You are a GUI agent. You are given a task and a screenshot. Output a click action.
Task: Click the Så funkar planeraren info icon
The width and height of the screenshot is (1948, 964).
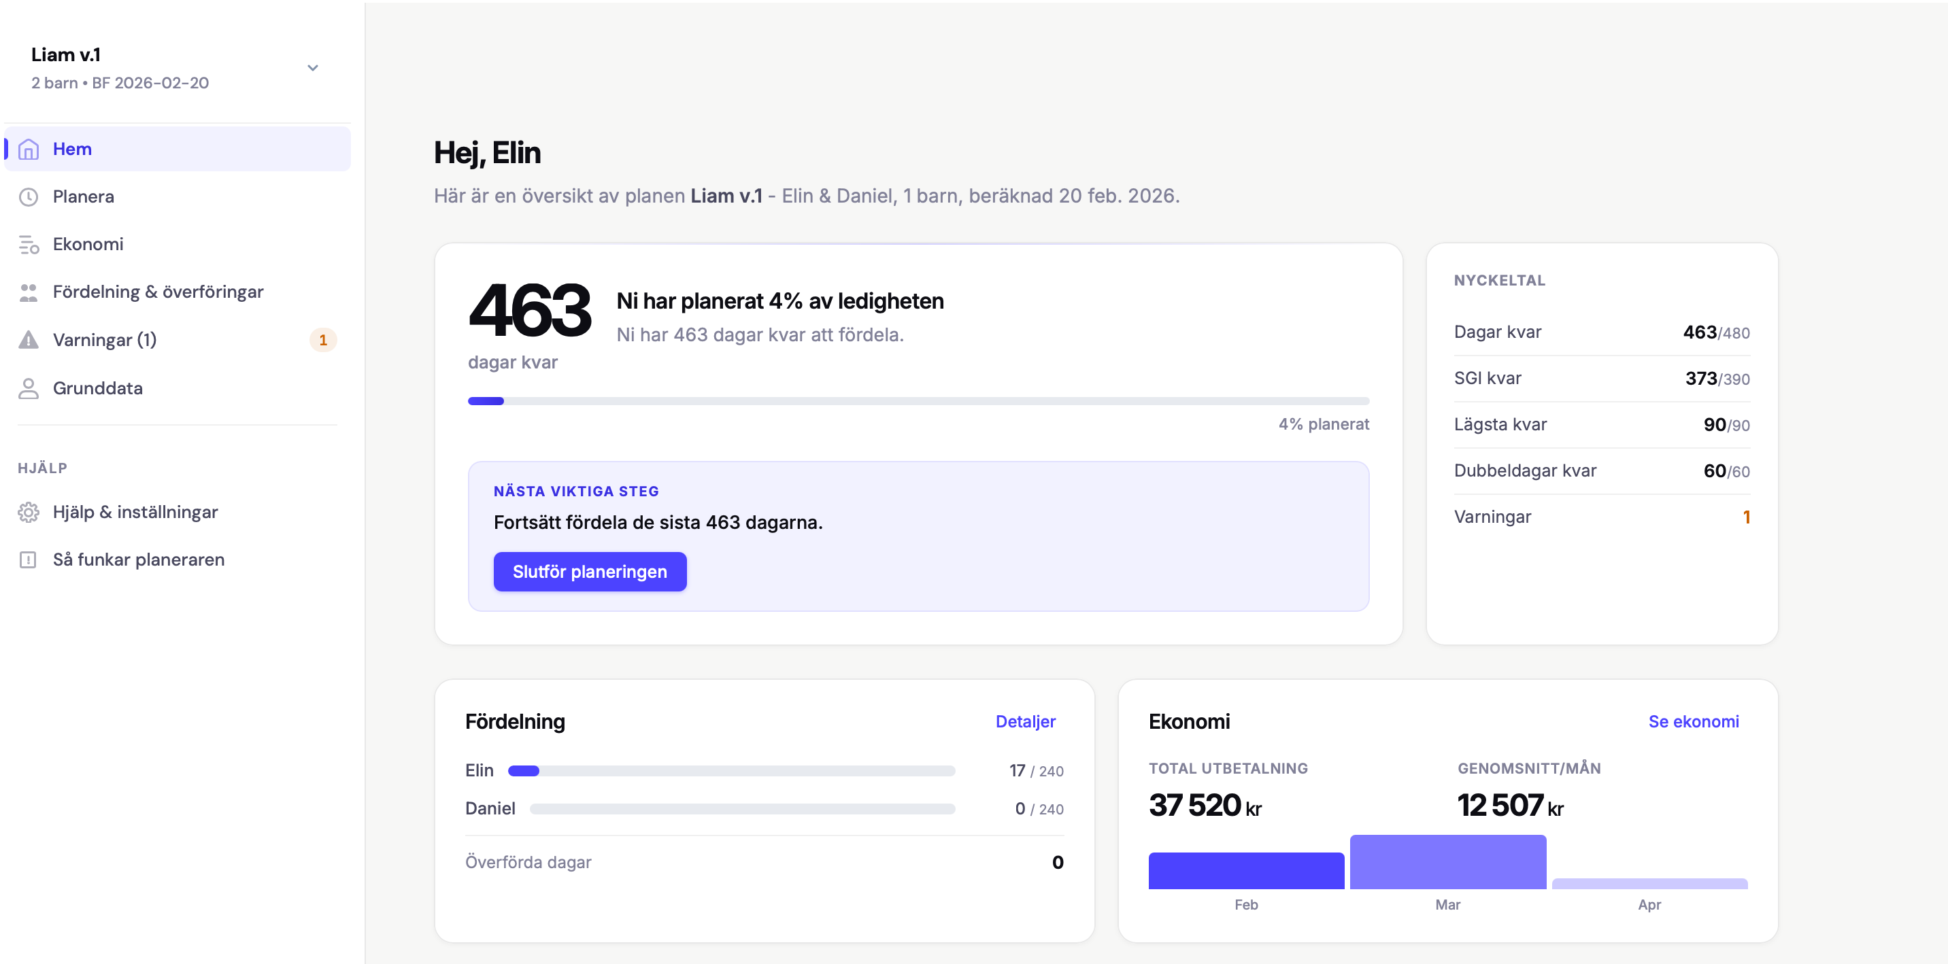click(29, 560)
